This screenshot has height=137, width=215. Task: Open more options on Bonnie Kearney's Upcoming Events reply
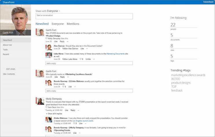pos(80,133)
